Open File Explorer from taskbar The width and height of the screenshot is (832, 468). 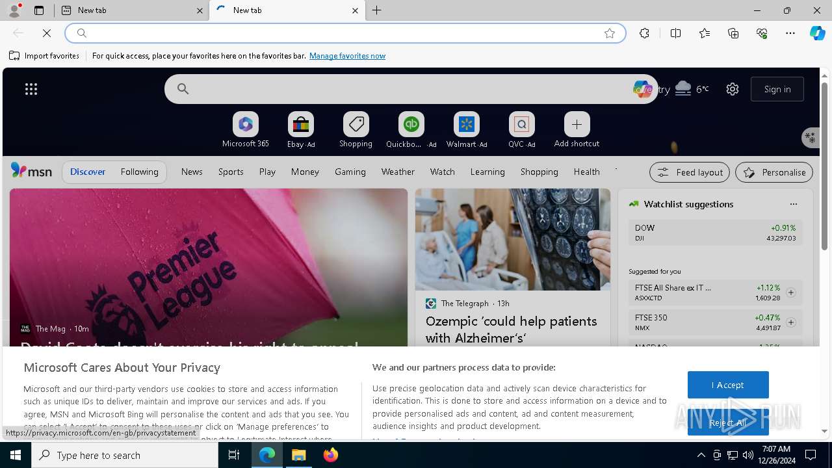[299, 455]
